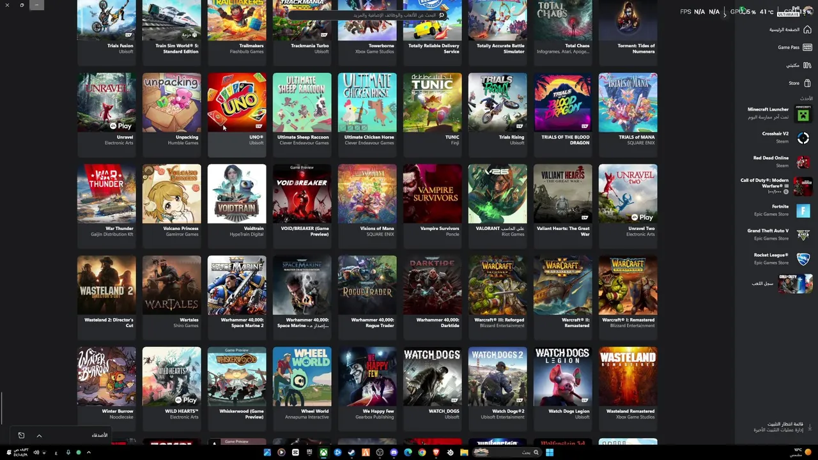Open the Home page icon in sidebar
Viewport: 818px width, 460px height.
(x=807, y=29)
